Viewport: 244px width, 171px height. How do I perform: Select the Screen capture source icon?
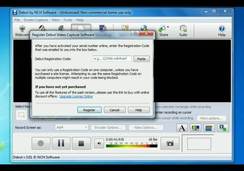81,28
